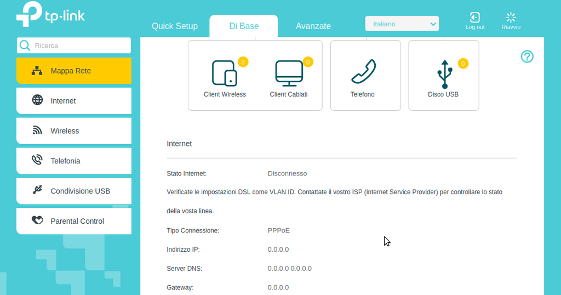Click the TP-Link logo

point(51,15)
